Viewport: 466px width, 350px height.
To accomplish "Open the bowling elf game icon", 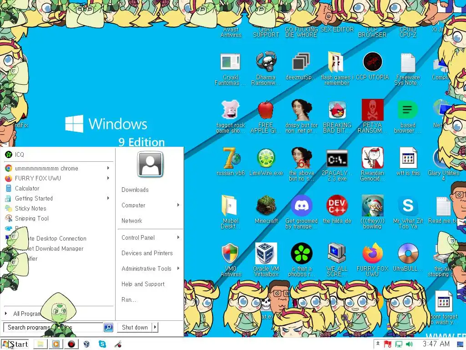I will pyautogui.click(x=372, y=206).
